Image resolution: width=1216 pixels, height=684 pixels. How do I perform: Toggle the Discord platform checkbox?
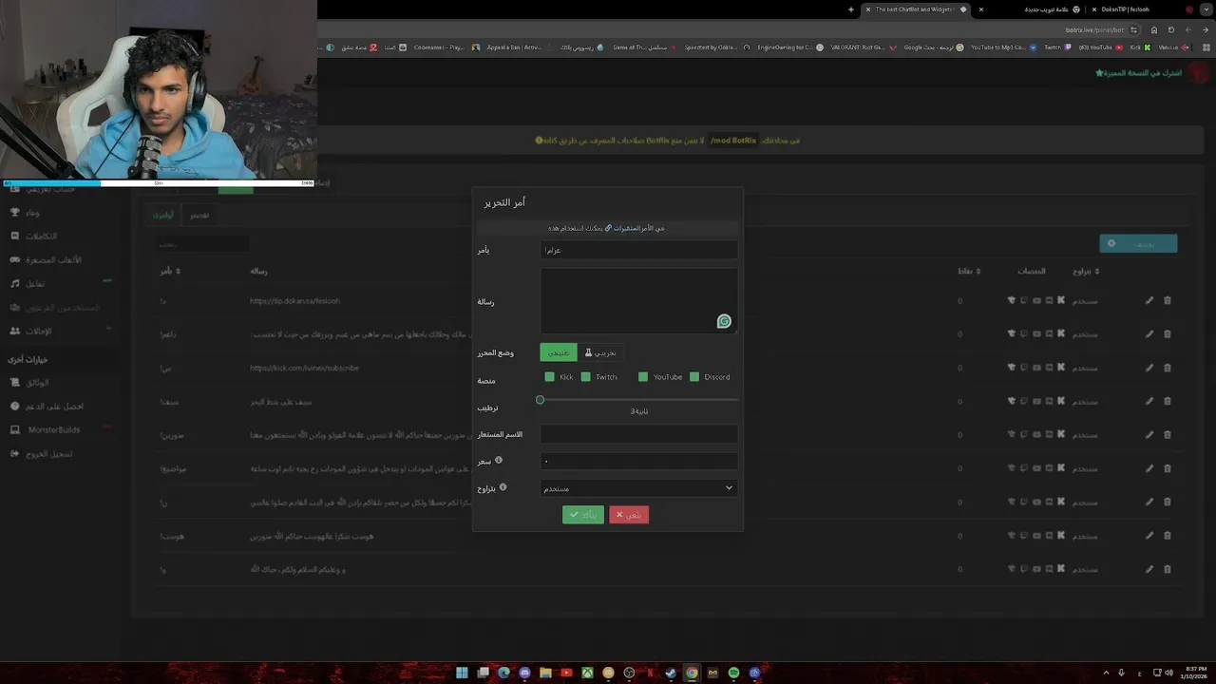694,377
